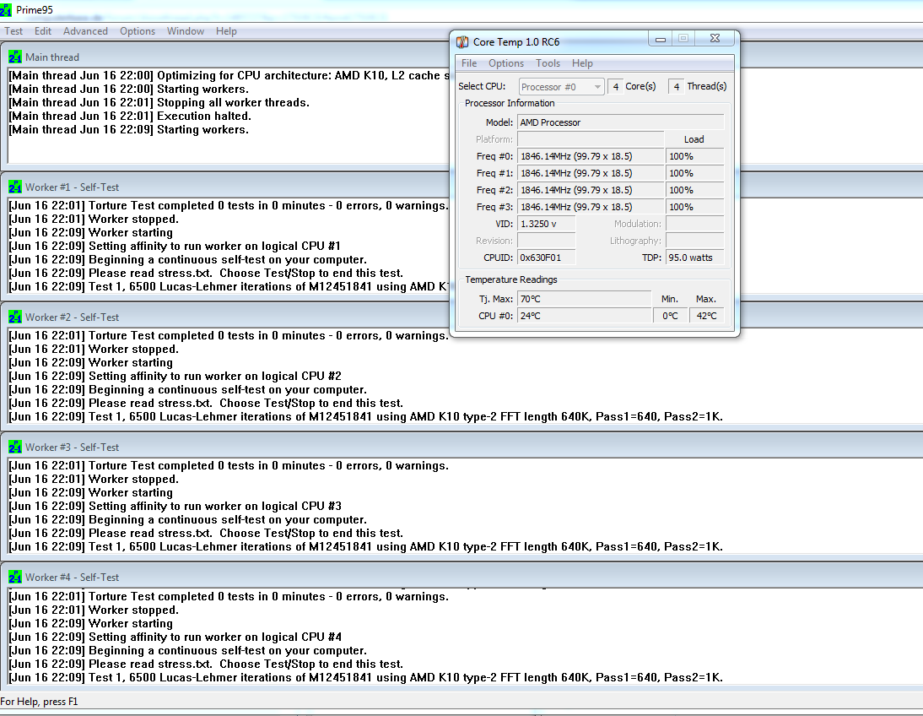Click the CPU #0 temperature 24°C
Viewport: 923px width, 716px height.
point(585,316)
